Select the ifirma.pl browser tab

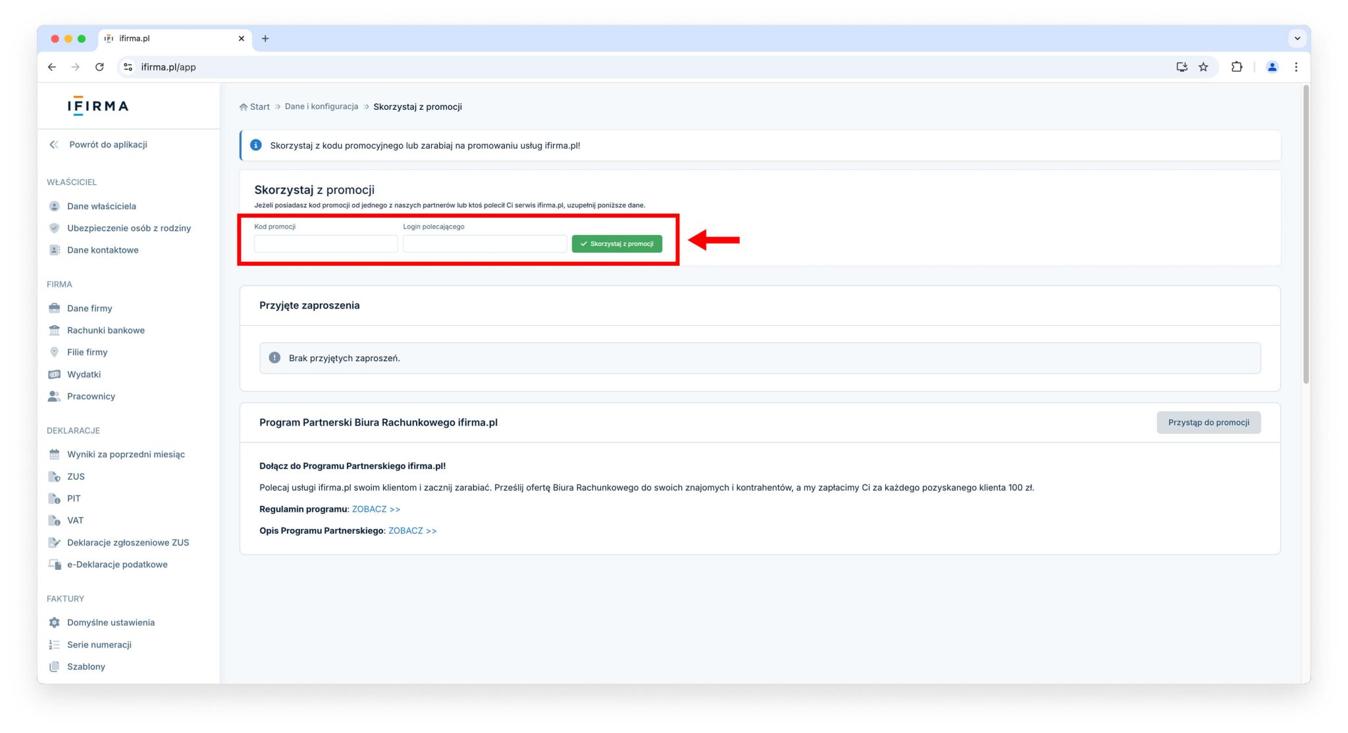(175, 38)
